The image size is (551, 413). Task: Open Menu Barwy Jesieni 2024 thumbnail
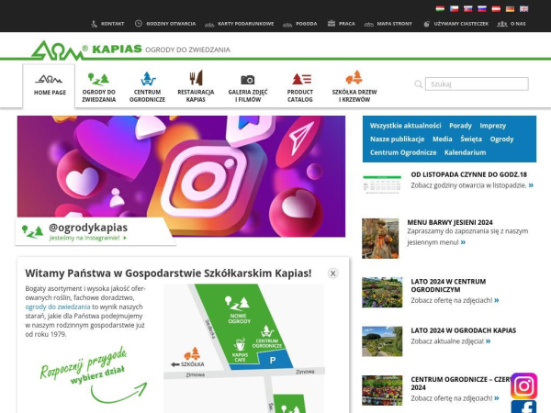[380, 239]
